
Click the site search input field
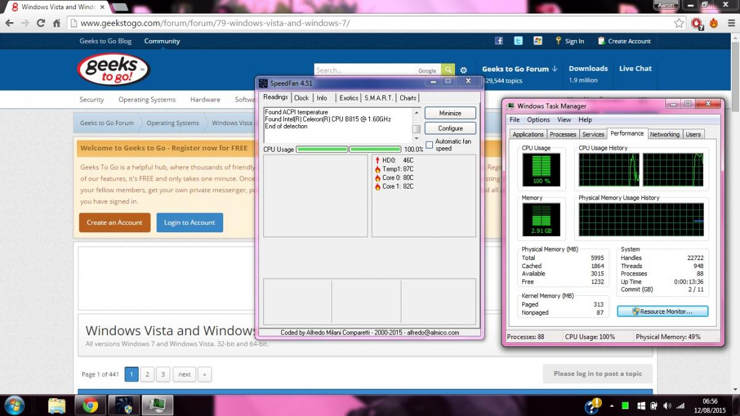[x=377, y=70]
